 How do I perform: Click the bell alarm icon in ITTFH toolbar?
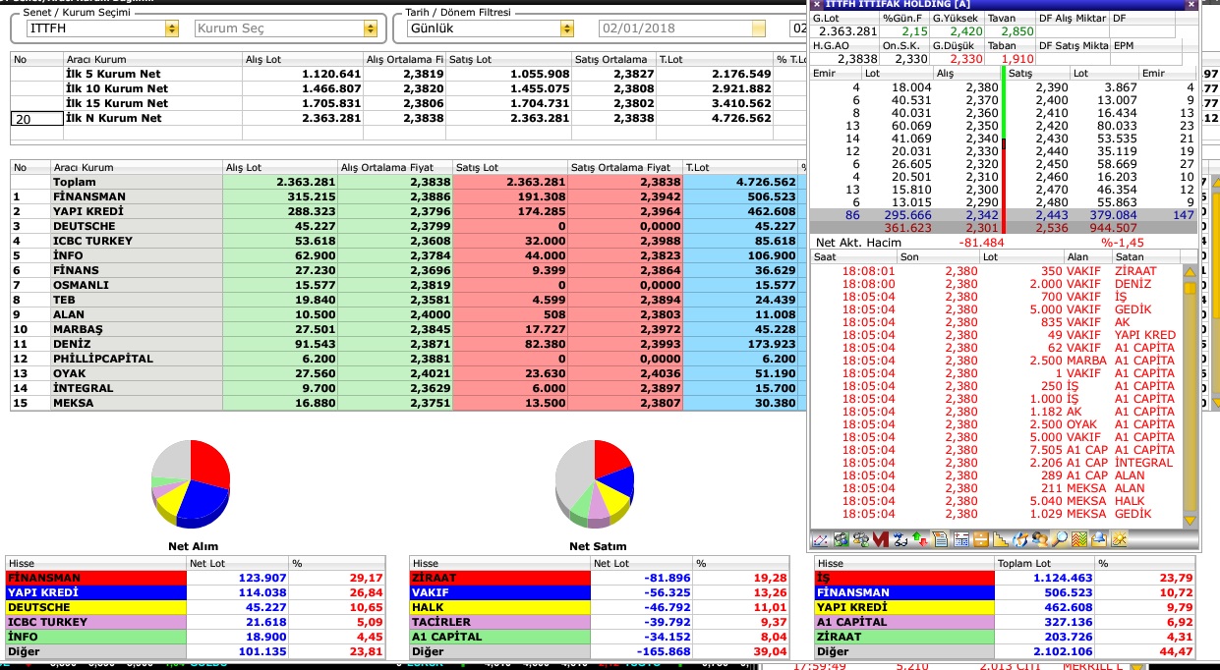1098,539
